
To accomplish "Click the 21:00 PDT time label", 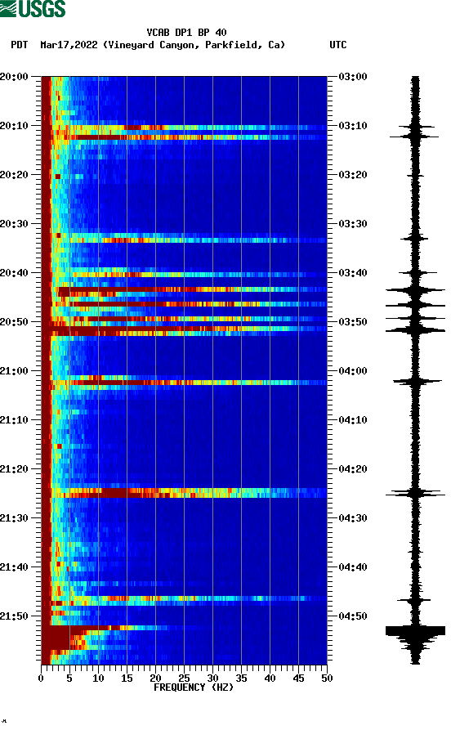I will tap(14, 371).
